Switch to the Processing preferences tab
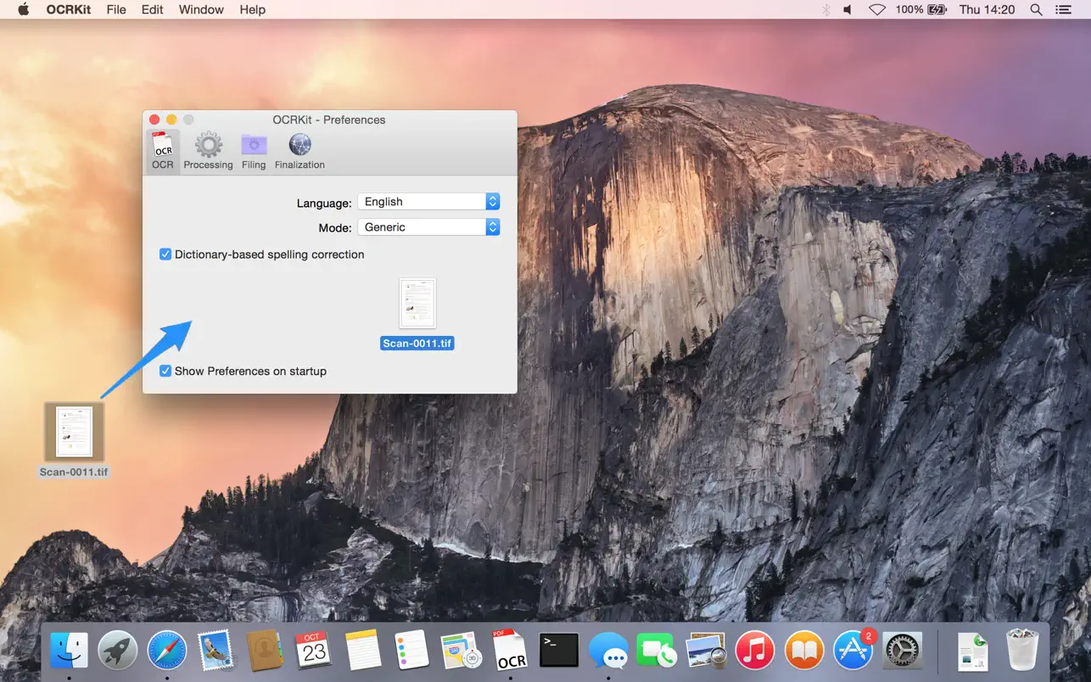Image resolution: width=1091 pixels, height=682 pixels. (208, 152)
